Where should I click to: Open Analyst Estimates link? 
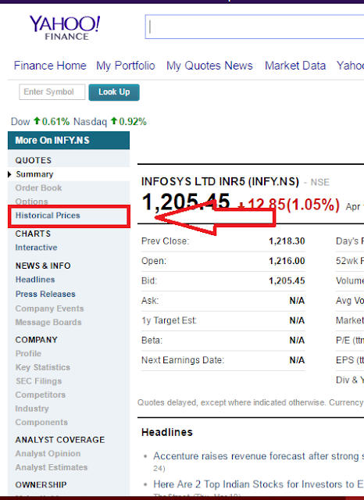click(52, 467)
